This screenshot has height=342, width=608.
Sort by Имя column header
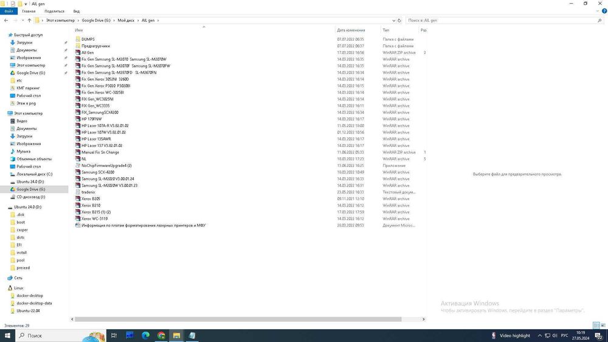click(78, 30)
